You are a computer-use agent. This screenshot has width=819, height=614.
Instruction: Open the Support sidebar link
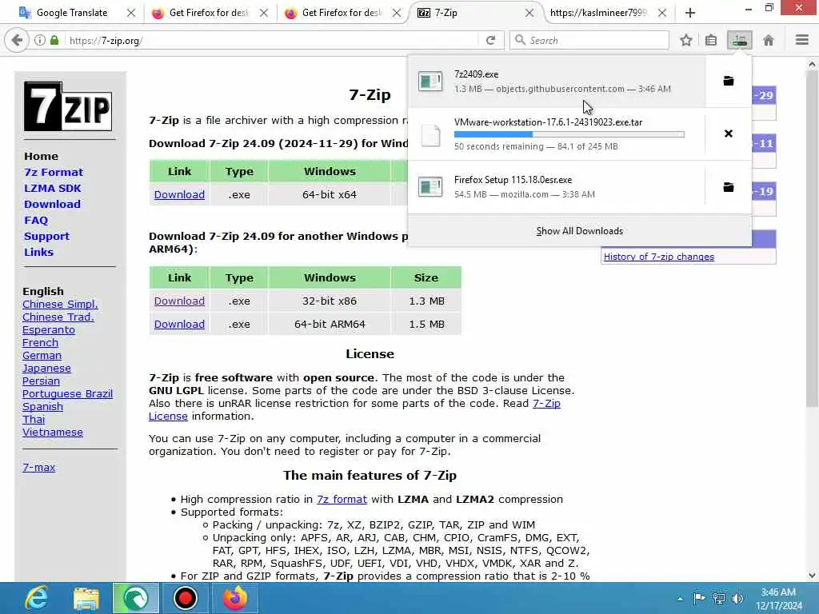[46, 237]
